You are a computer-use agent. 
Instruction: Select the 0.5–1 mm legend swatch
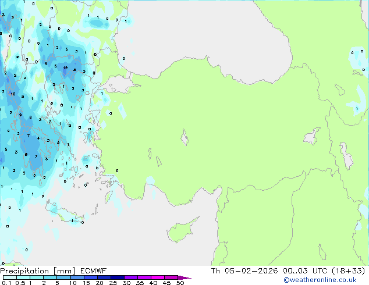point(23,277)
